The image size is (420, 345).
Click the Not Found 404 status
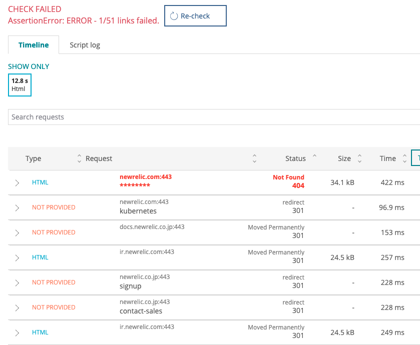pos(288,181)
